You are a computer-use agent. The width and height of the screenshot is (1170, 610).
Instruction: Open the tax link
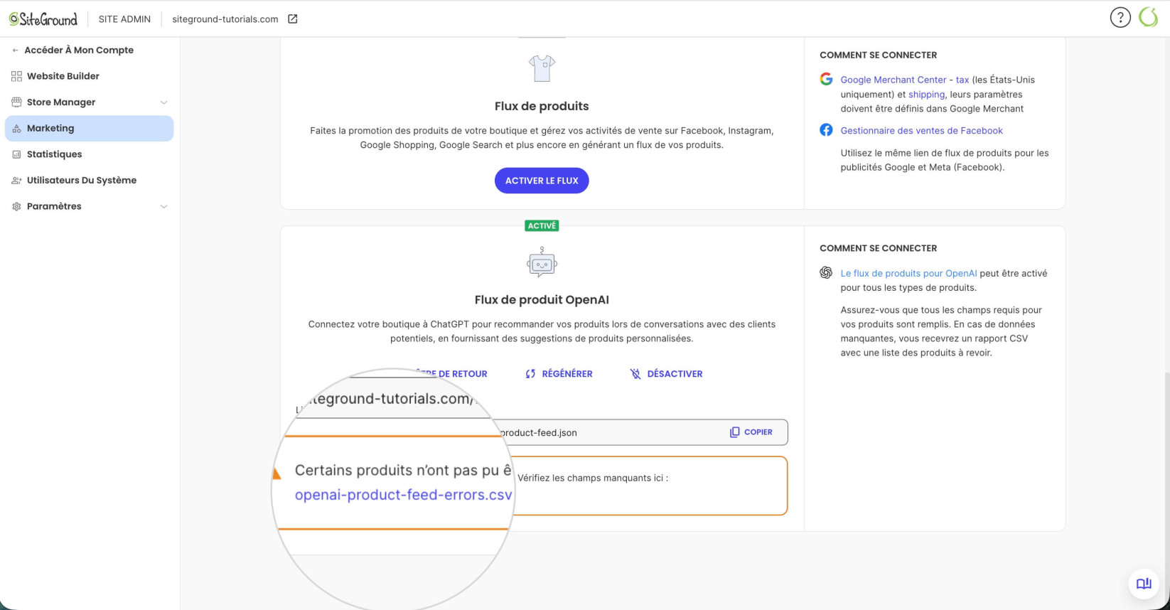point(962,80)
